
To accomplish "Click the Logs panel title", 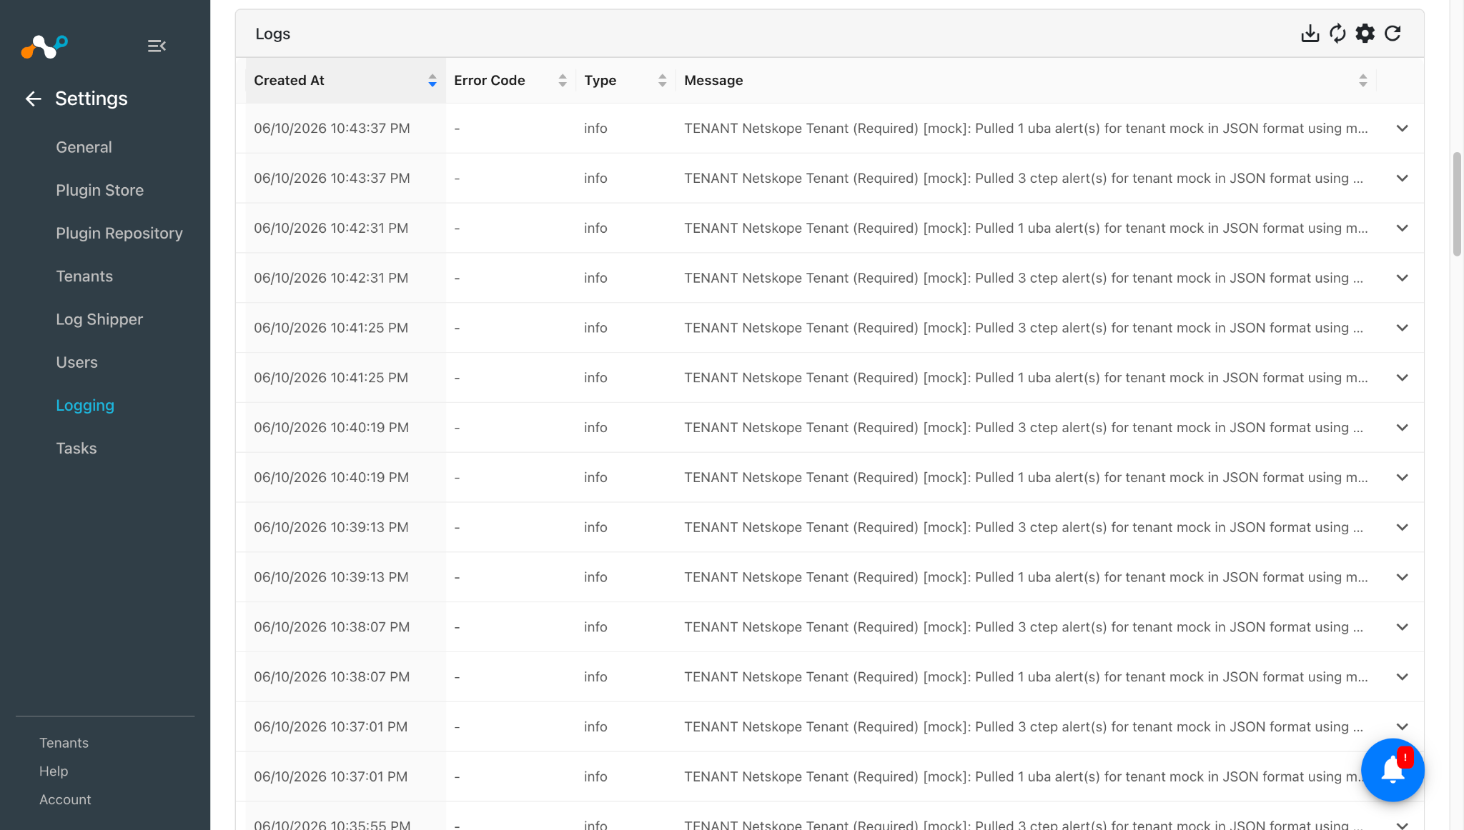I will coord(273,34).
